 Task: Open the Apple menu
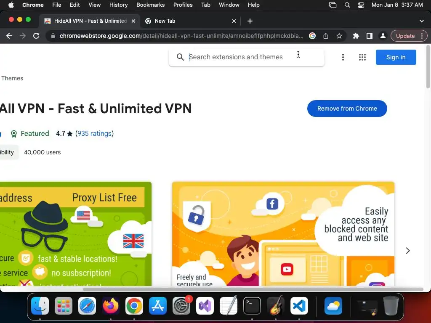11,5
